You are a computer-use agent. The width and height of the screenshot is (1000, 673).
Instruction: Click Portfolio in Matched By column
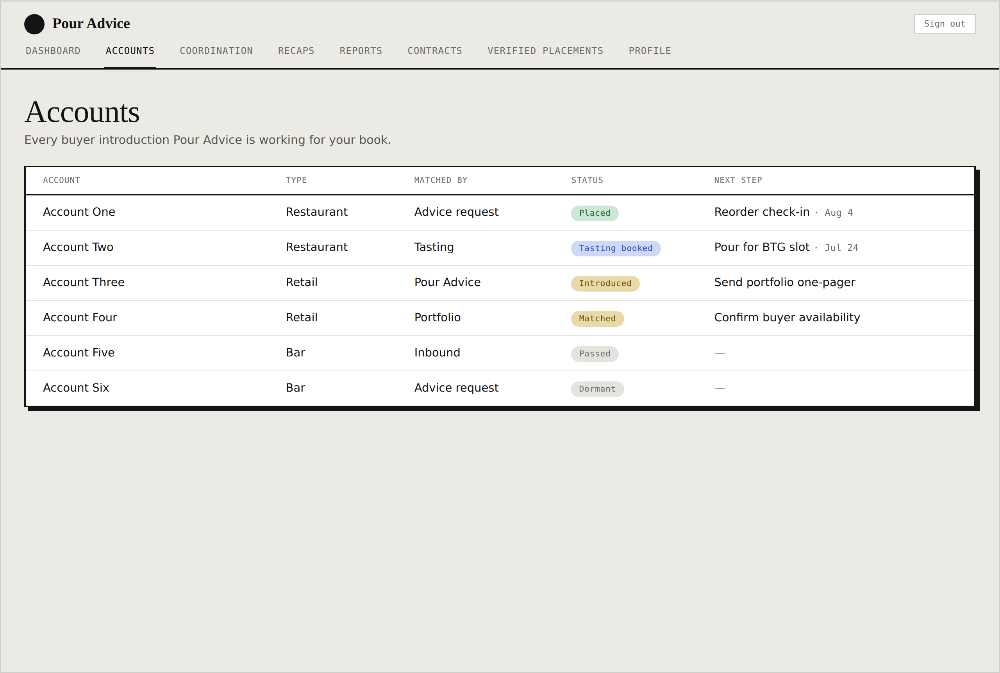[x=437, y=318]
